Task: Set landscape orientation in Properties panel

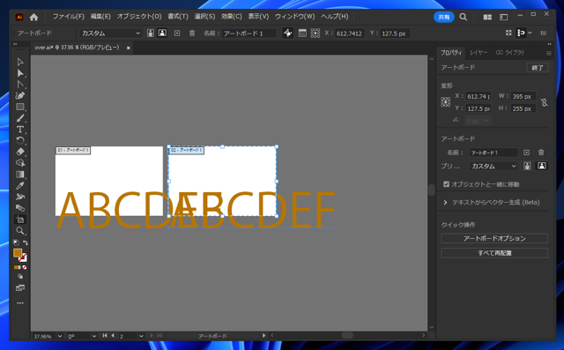Action: point(541,166)
